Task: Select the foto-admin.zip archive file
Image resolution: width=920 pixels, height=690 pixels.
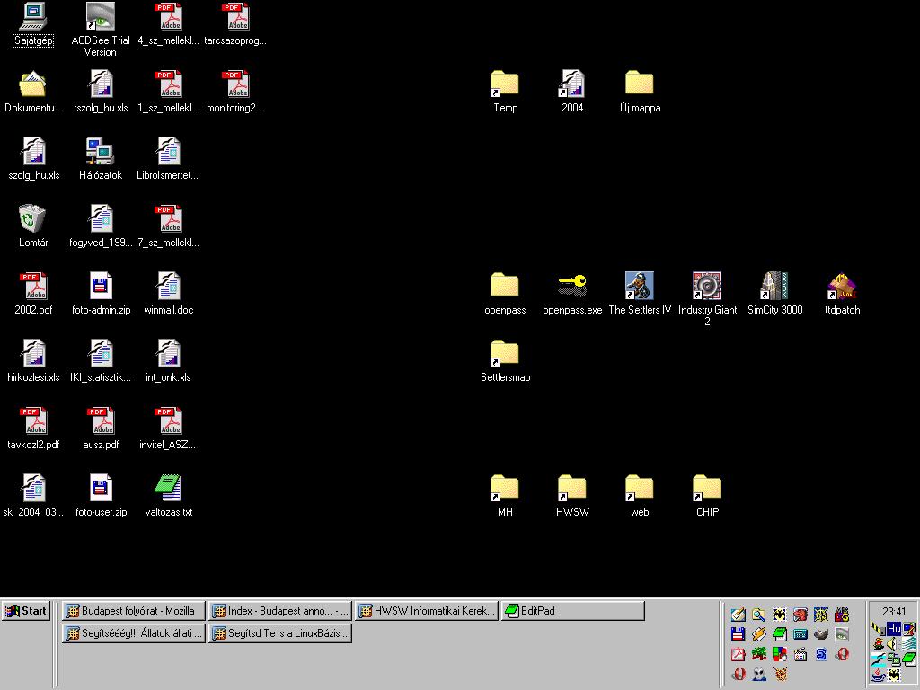Action: click(x=101, y=287)
